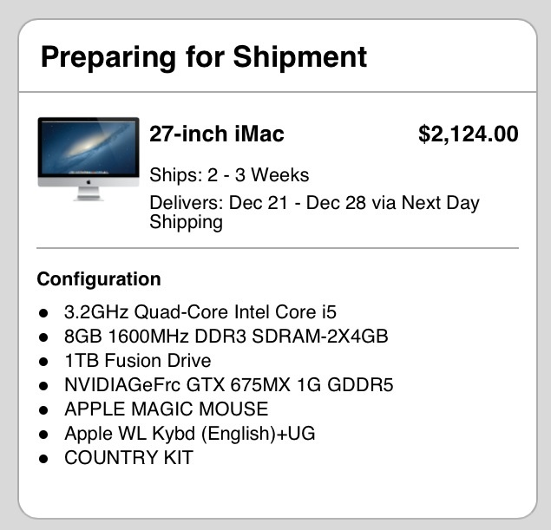Click the bullet beside 3.2GHz Quad-Core

click(x=43, y=313)
